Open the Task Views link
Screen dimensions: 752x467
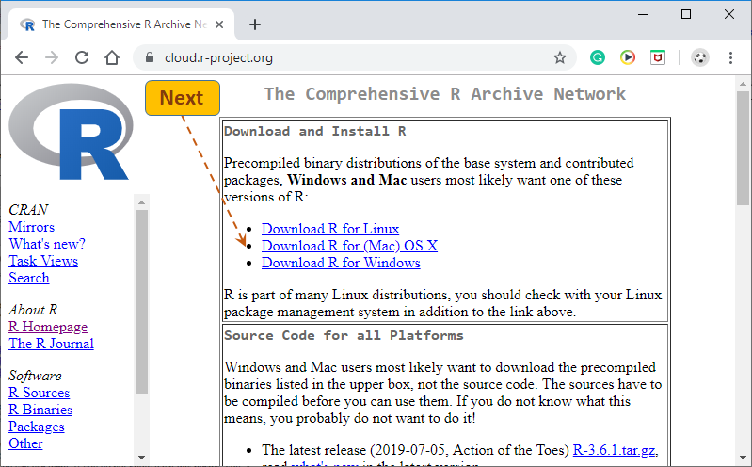pyautogui.click(x=43, y=261)
